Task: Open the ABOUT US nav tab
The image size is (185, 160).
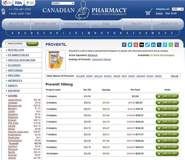Action: 16,24
